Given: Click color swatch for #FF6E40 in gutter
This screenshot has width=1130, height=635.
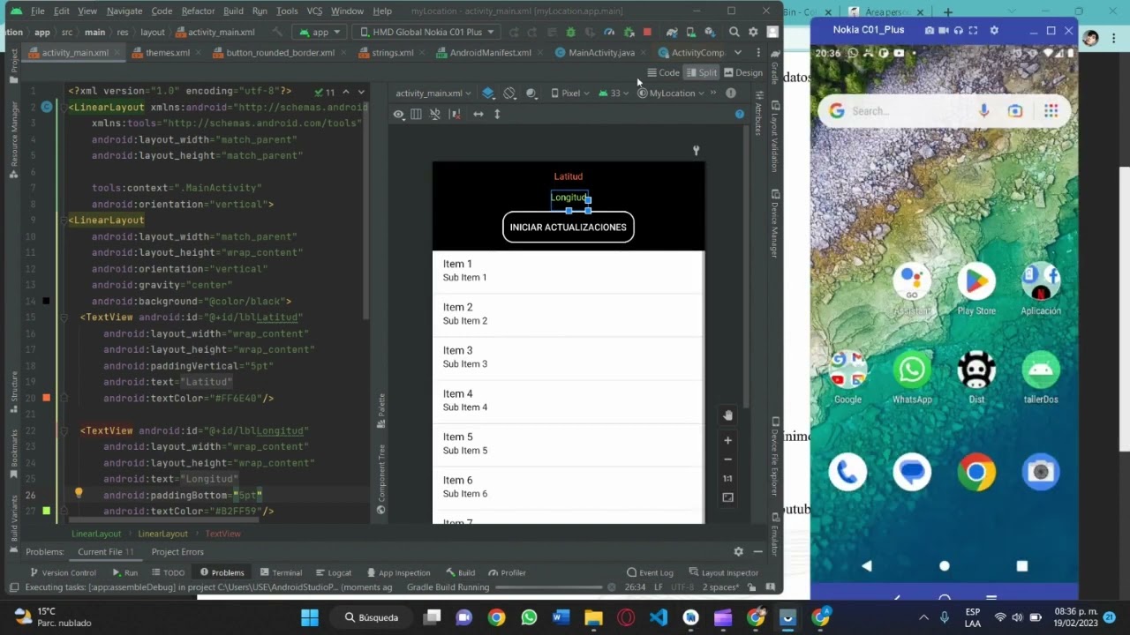Looking at the screenshot, I should [x=46, y=398].
